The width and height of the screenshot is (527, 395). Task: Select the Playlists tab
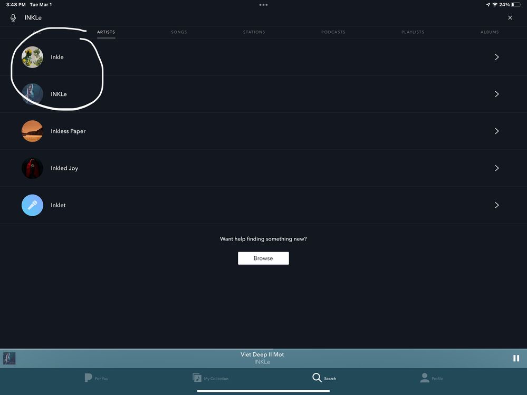(413, 32)
